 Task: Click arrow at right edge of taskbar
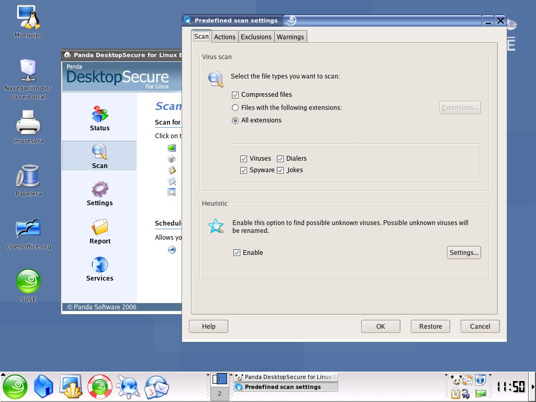tap(532, 387)
